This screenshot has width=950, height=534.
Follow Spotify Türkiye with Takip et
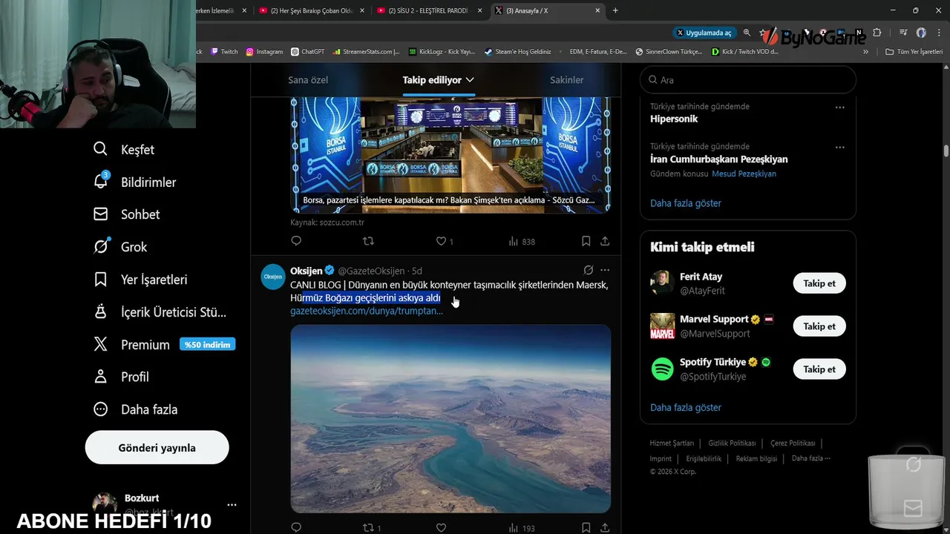click(x=819, y=369)
